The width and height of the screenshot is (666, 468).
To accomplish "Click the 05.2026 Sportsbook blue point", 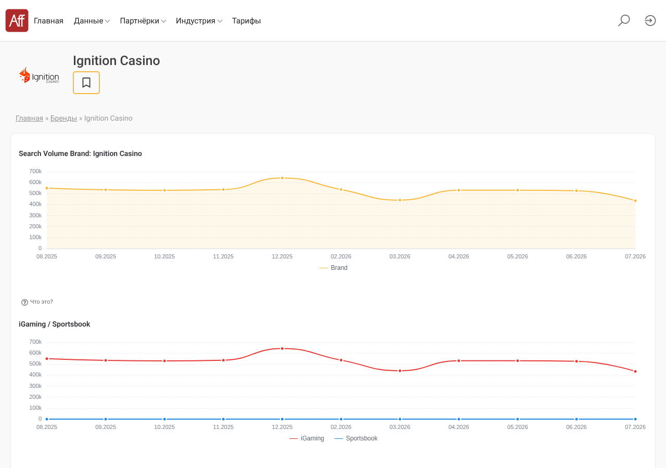I will click(x=518, y=419).
